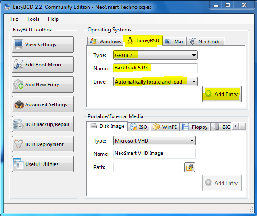Switch to the NeoGrub tab
257x216 pixels.
(206, 41)
